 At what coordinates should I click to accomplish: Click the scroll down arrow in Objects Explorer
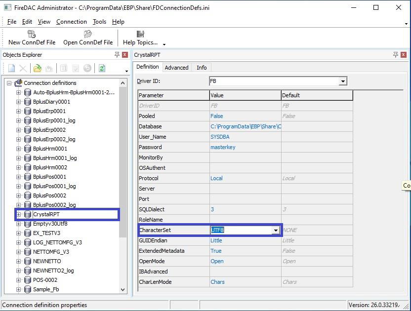coord(123,290)
